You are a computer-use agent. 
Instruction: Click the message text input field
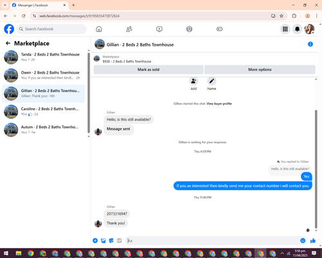[213, 241]
